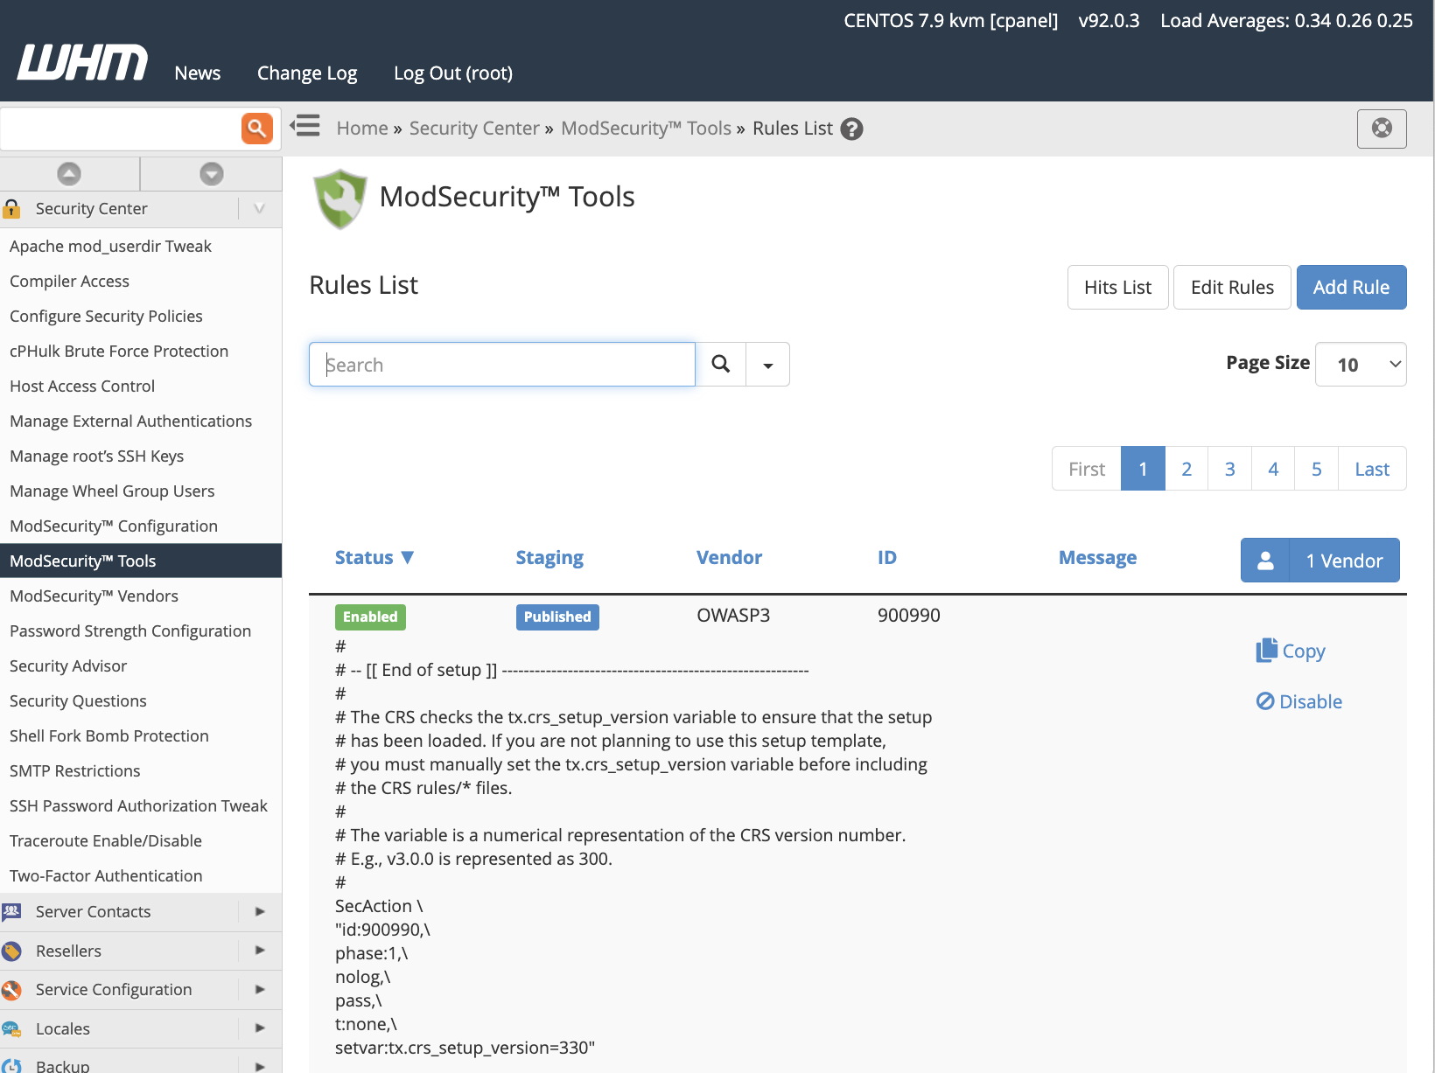The width and height of the screenshot is (1435, 1073).
Task: Collapse the breadcrumb sidebar with the hamburger icon
Action: tap(305, 126)
